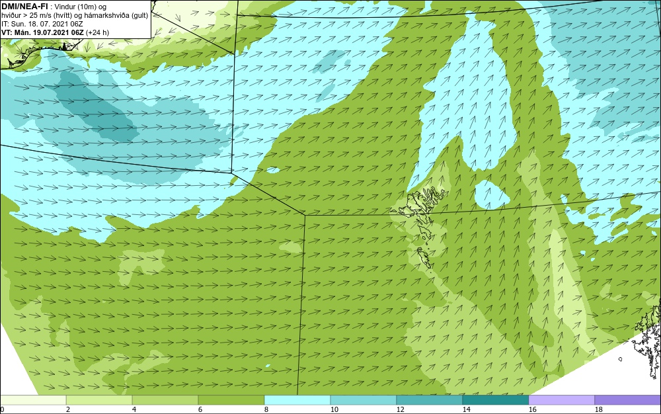Click the '(+24 h)' forecast offset text

pos(97,32)
